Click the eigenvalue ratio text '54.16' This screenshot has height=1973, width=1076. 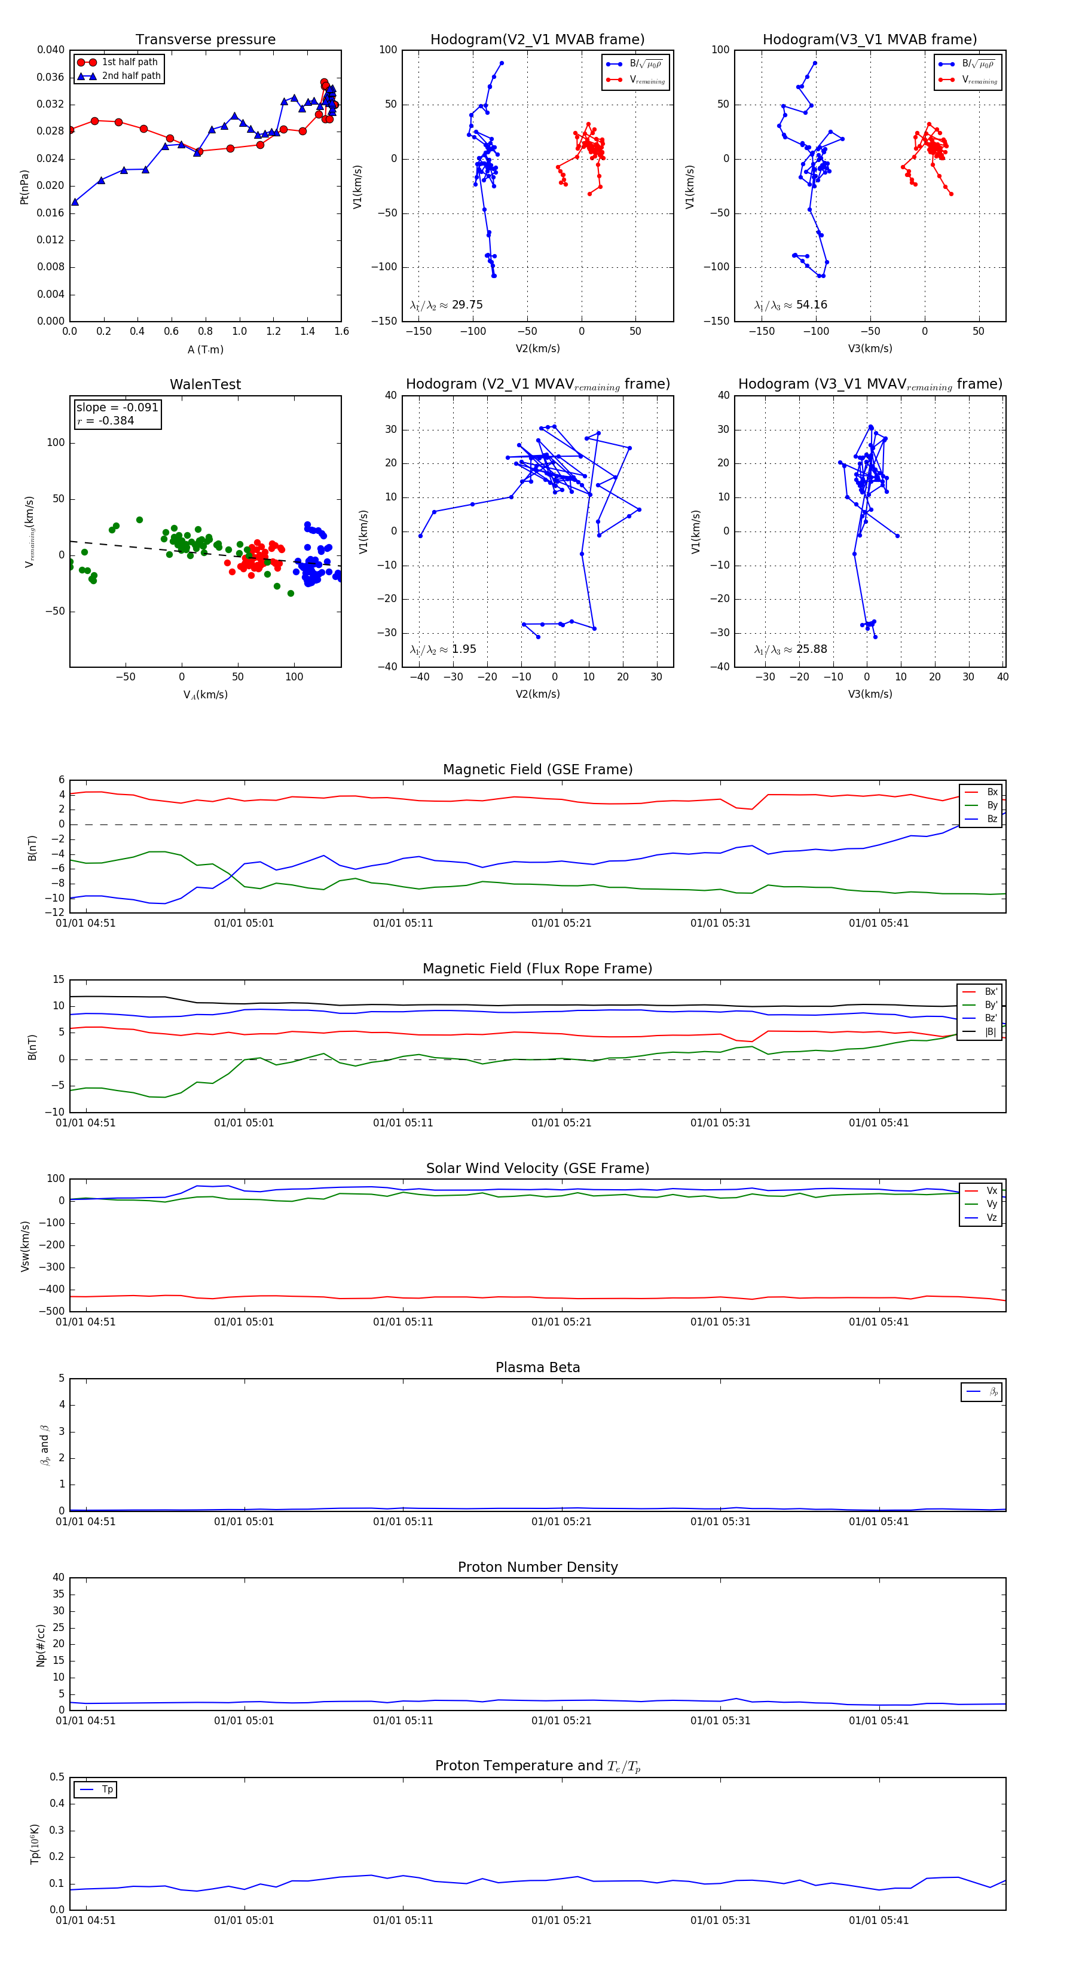coord(812,305)
